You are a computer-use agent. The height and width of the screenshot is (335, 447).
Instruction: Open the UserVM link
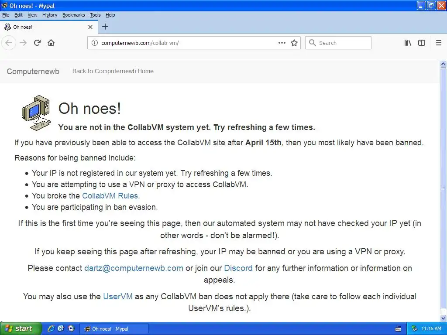point(118,296)
